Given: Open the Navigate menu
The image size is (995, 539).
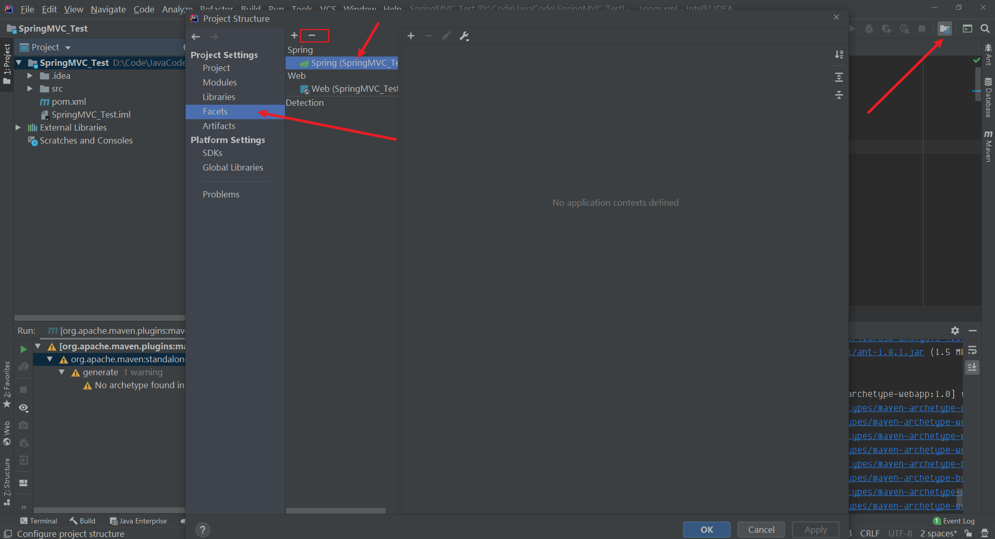Looking at the screenshot, I should pyautogui.click(x=108, y=9).
